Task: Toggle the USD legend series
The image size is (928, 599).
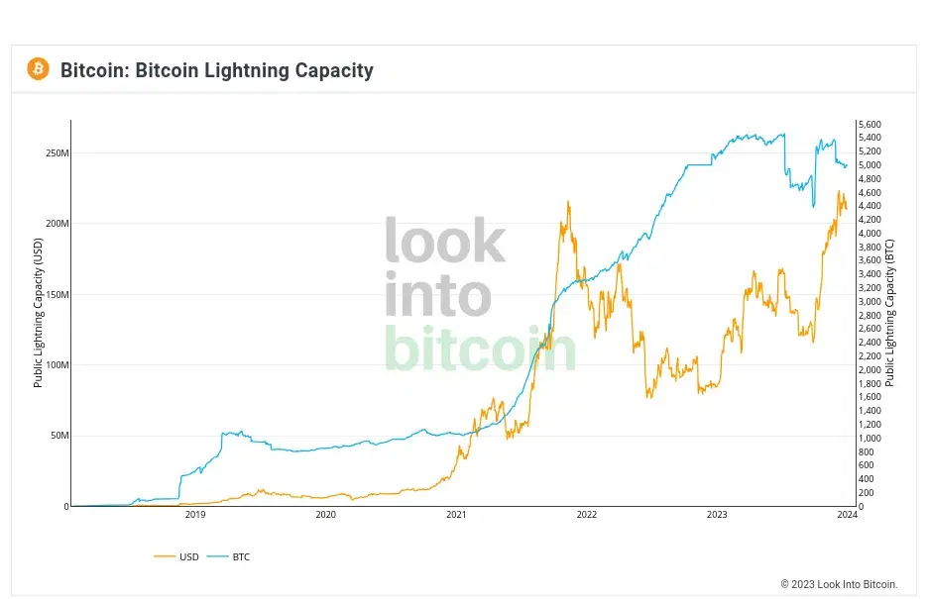Action: pyautogui.click(x=176, y=556)
